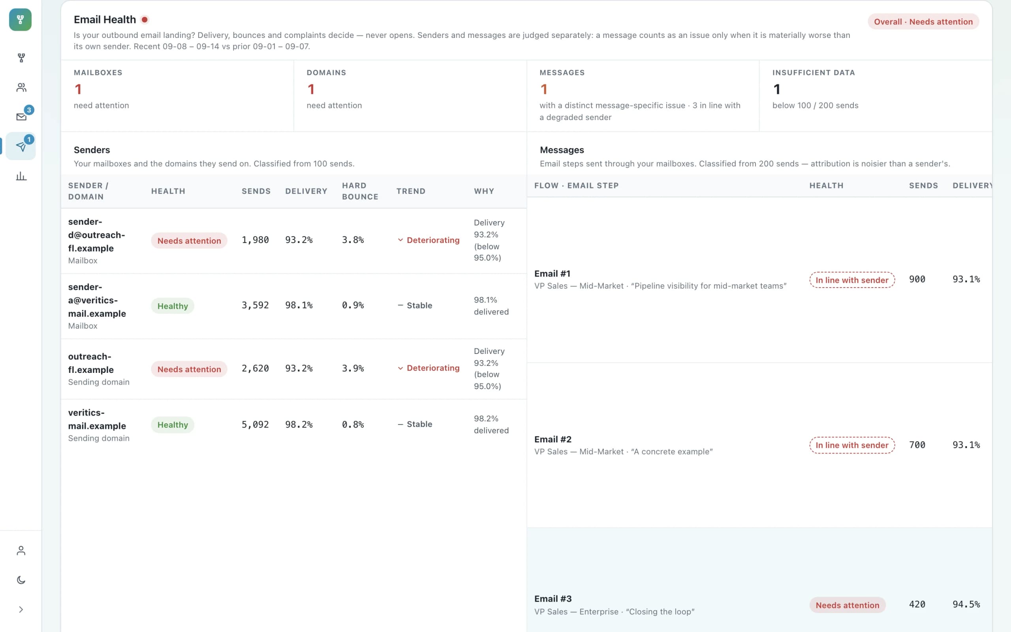Image resolution: width=1011 pixels, height=632 pixels.
Task: Click the Messages table Sends column header
Action: pos(923,186)
